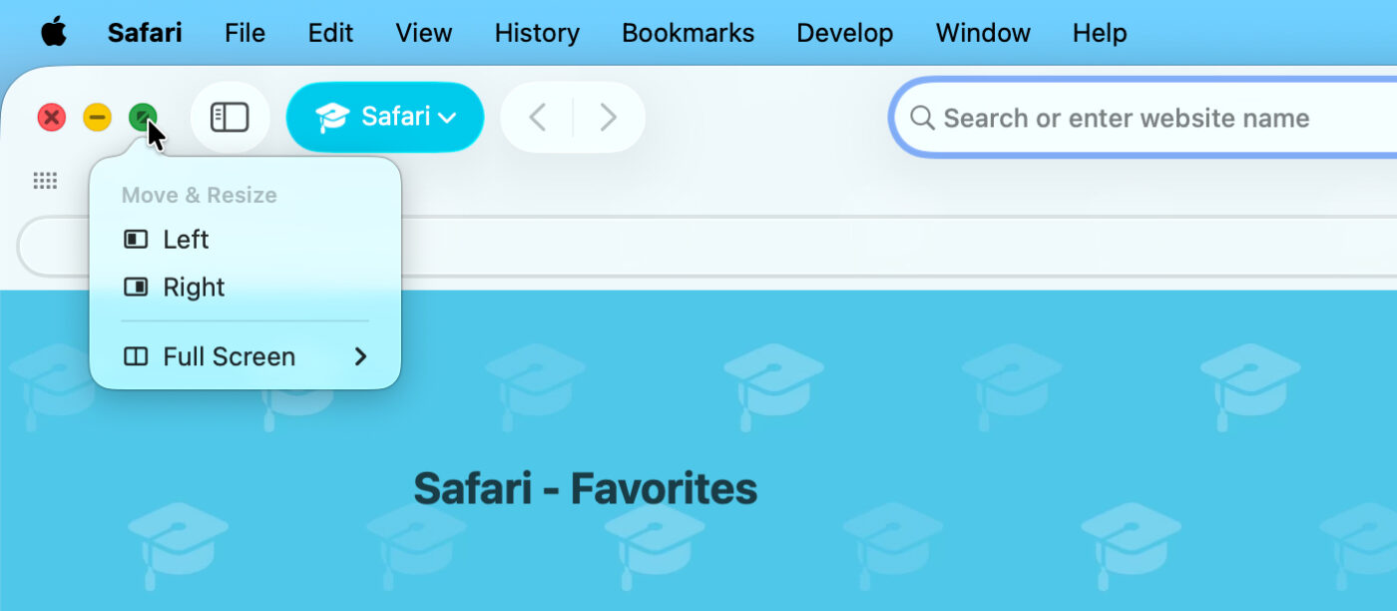Image resolution: width=1397 pixels, height=611 pixels.
Task: Open the View menu
Action: [423, 33]
